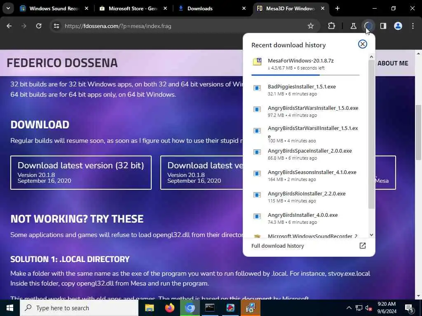Click FEDERICO DOSSENA site title
Screen dimensions: 422x316
62,63
